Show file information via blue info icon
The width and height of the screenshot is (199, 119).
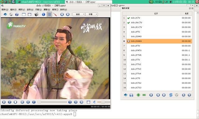point(44,15)
